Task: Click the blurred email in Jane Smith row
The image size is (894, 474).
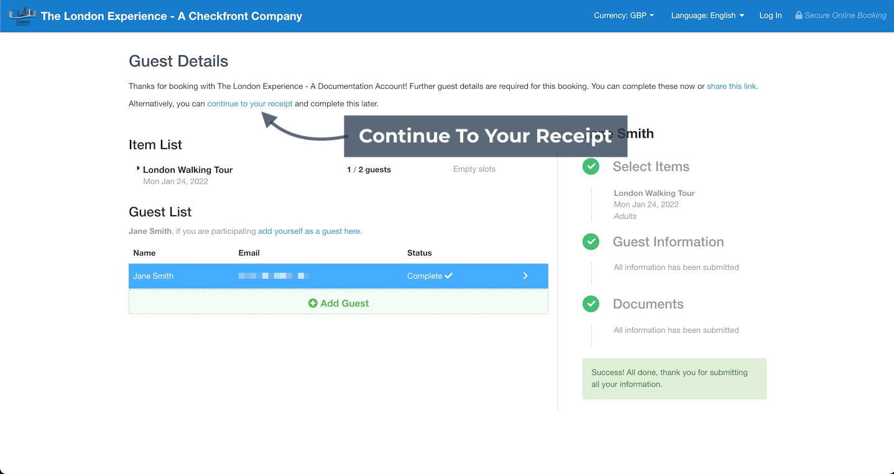Action: (x=274, y=276)
